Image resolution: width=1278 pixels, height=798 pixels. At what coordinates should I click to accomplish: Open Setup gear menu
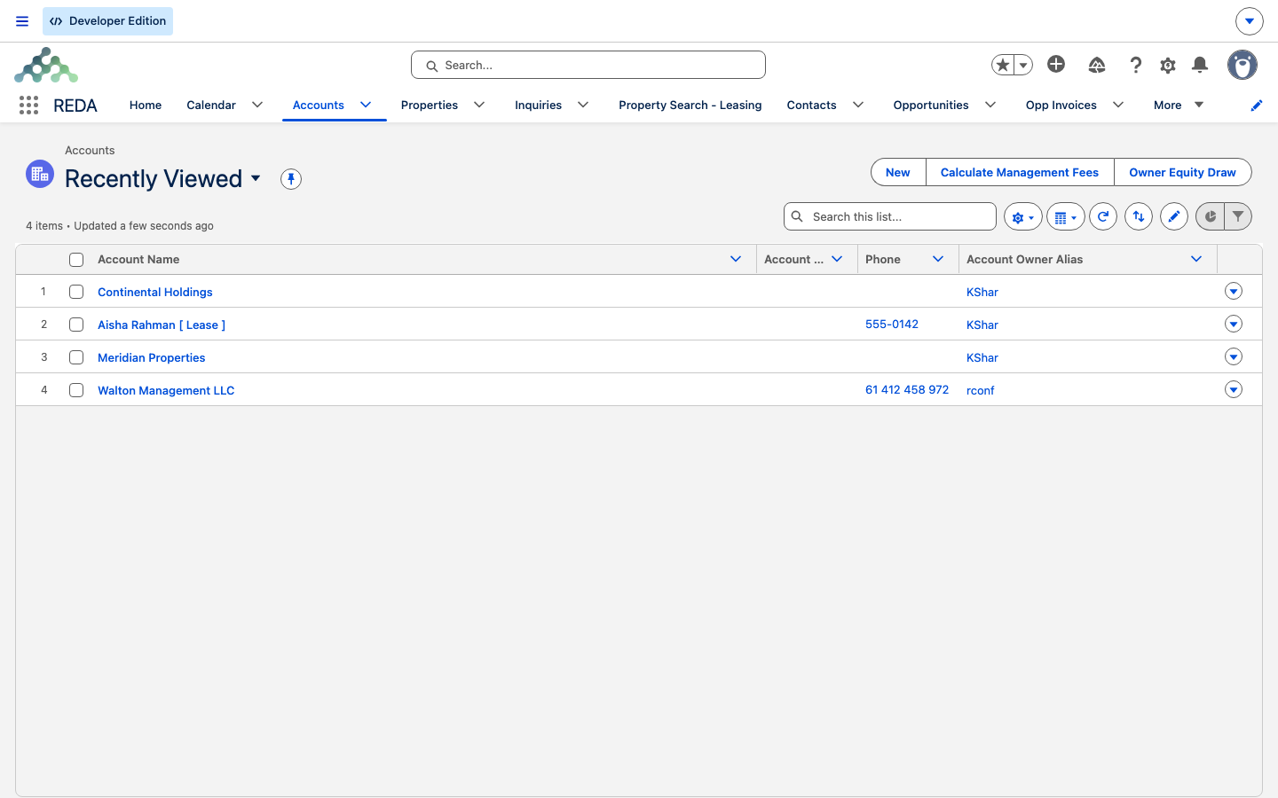1168,65
